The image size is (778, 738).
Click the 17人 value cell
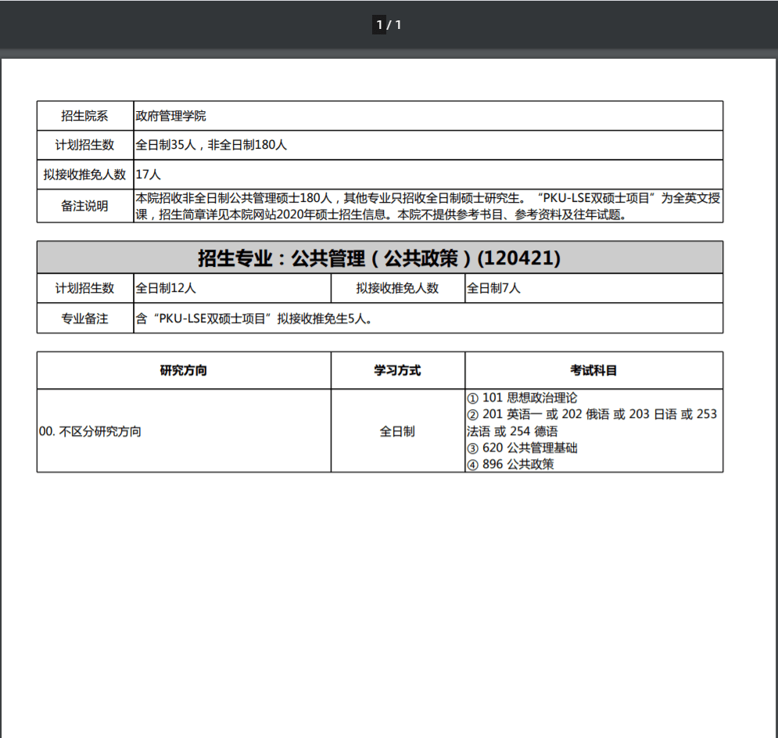[x=149, y=175]
